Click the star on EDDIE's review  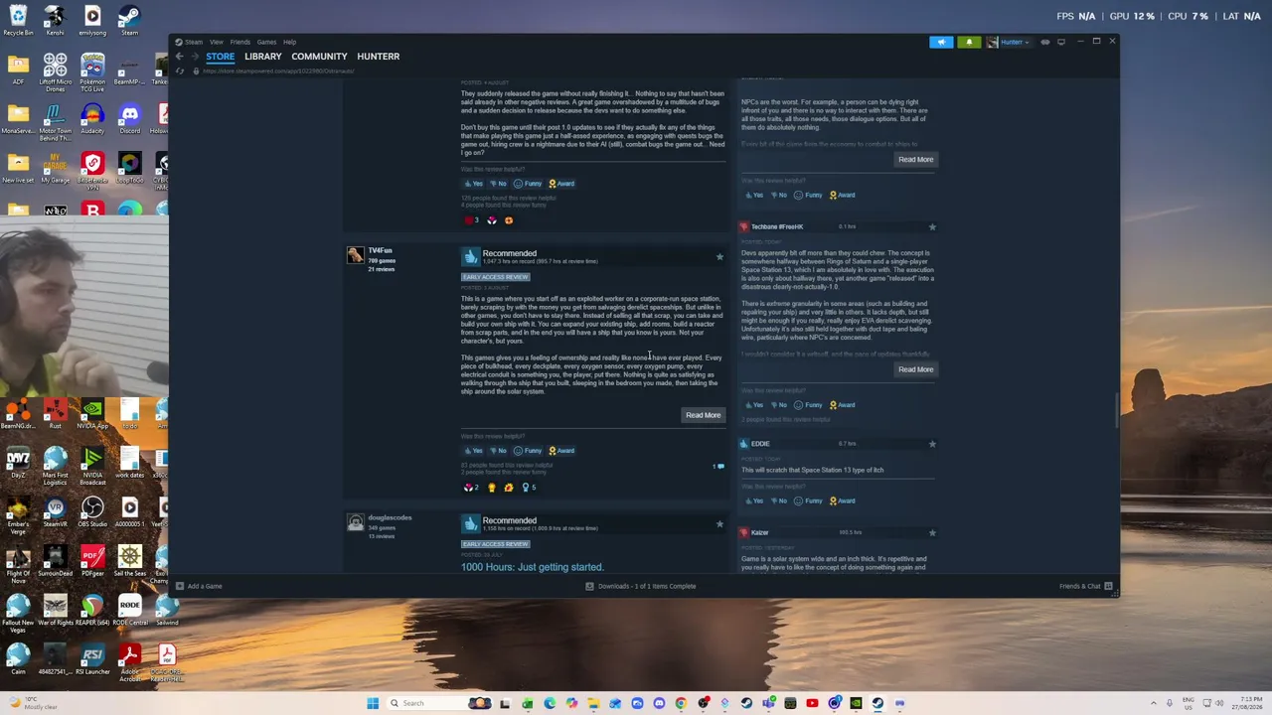(932, 444)
